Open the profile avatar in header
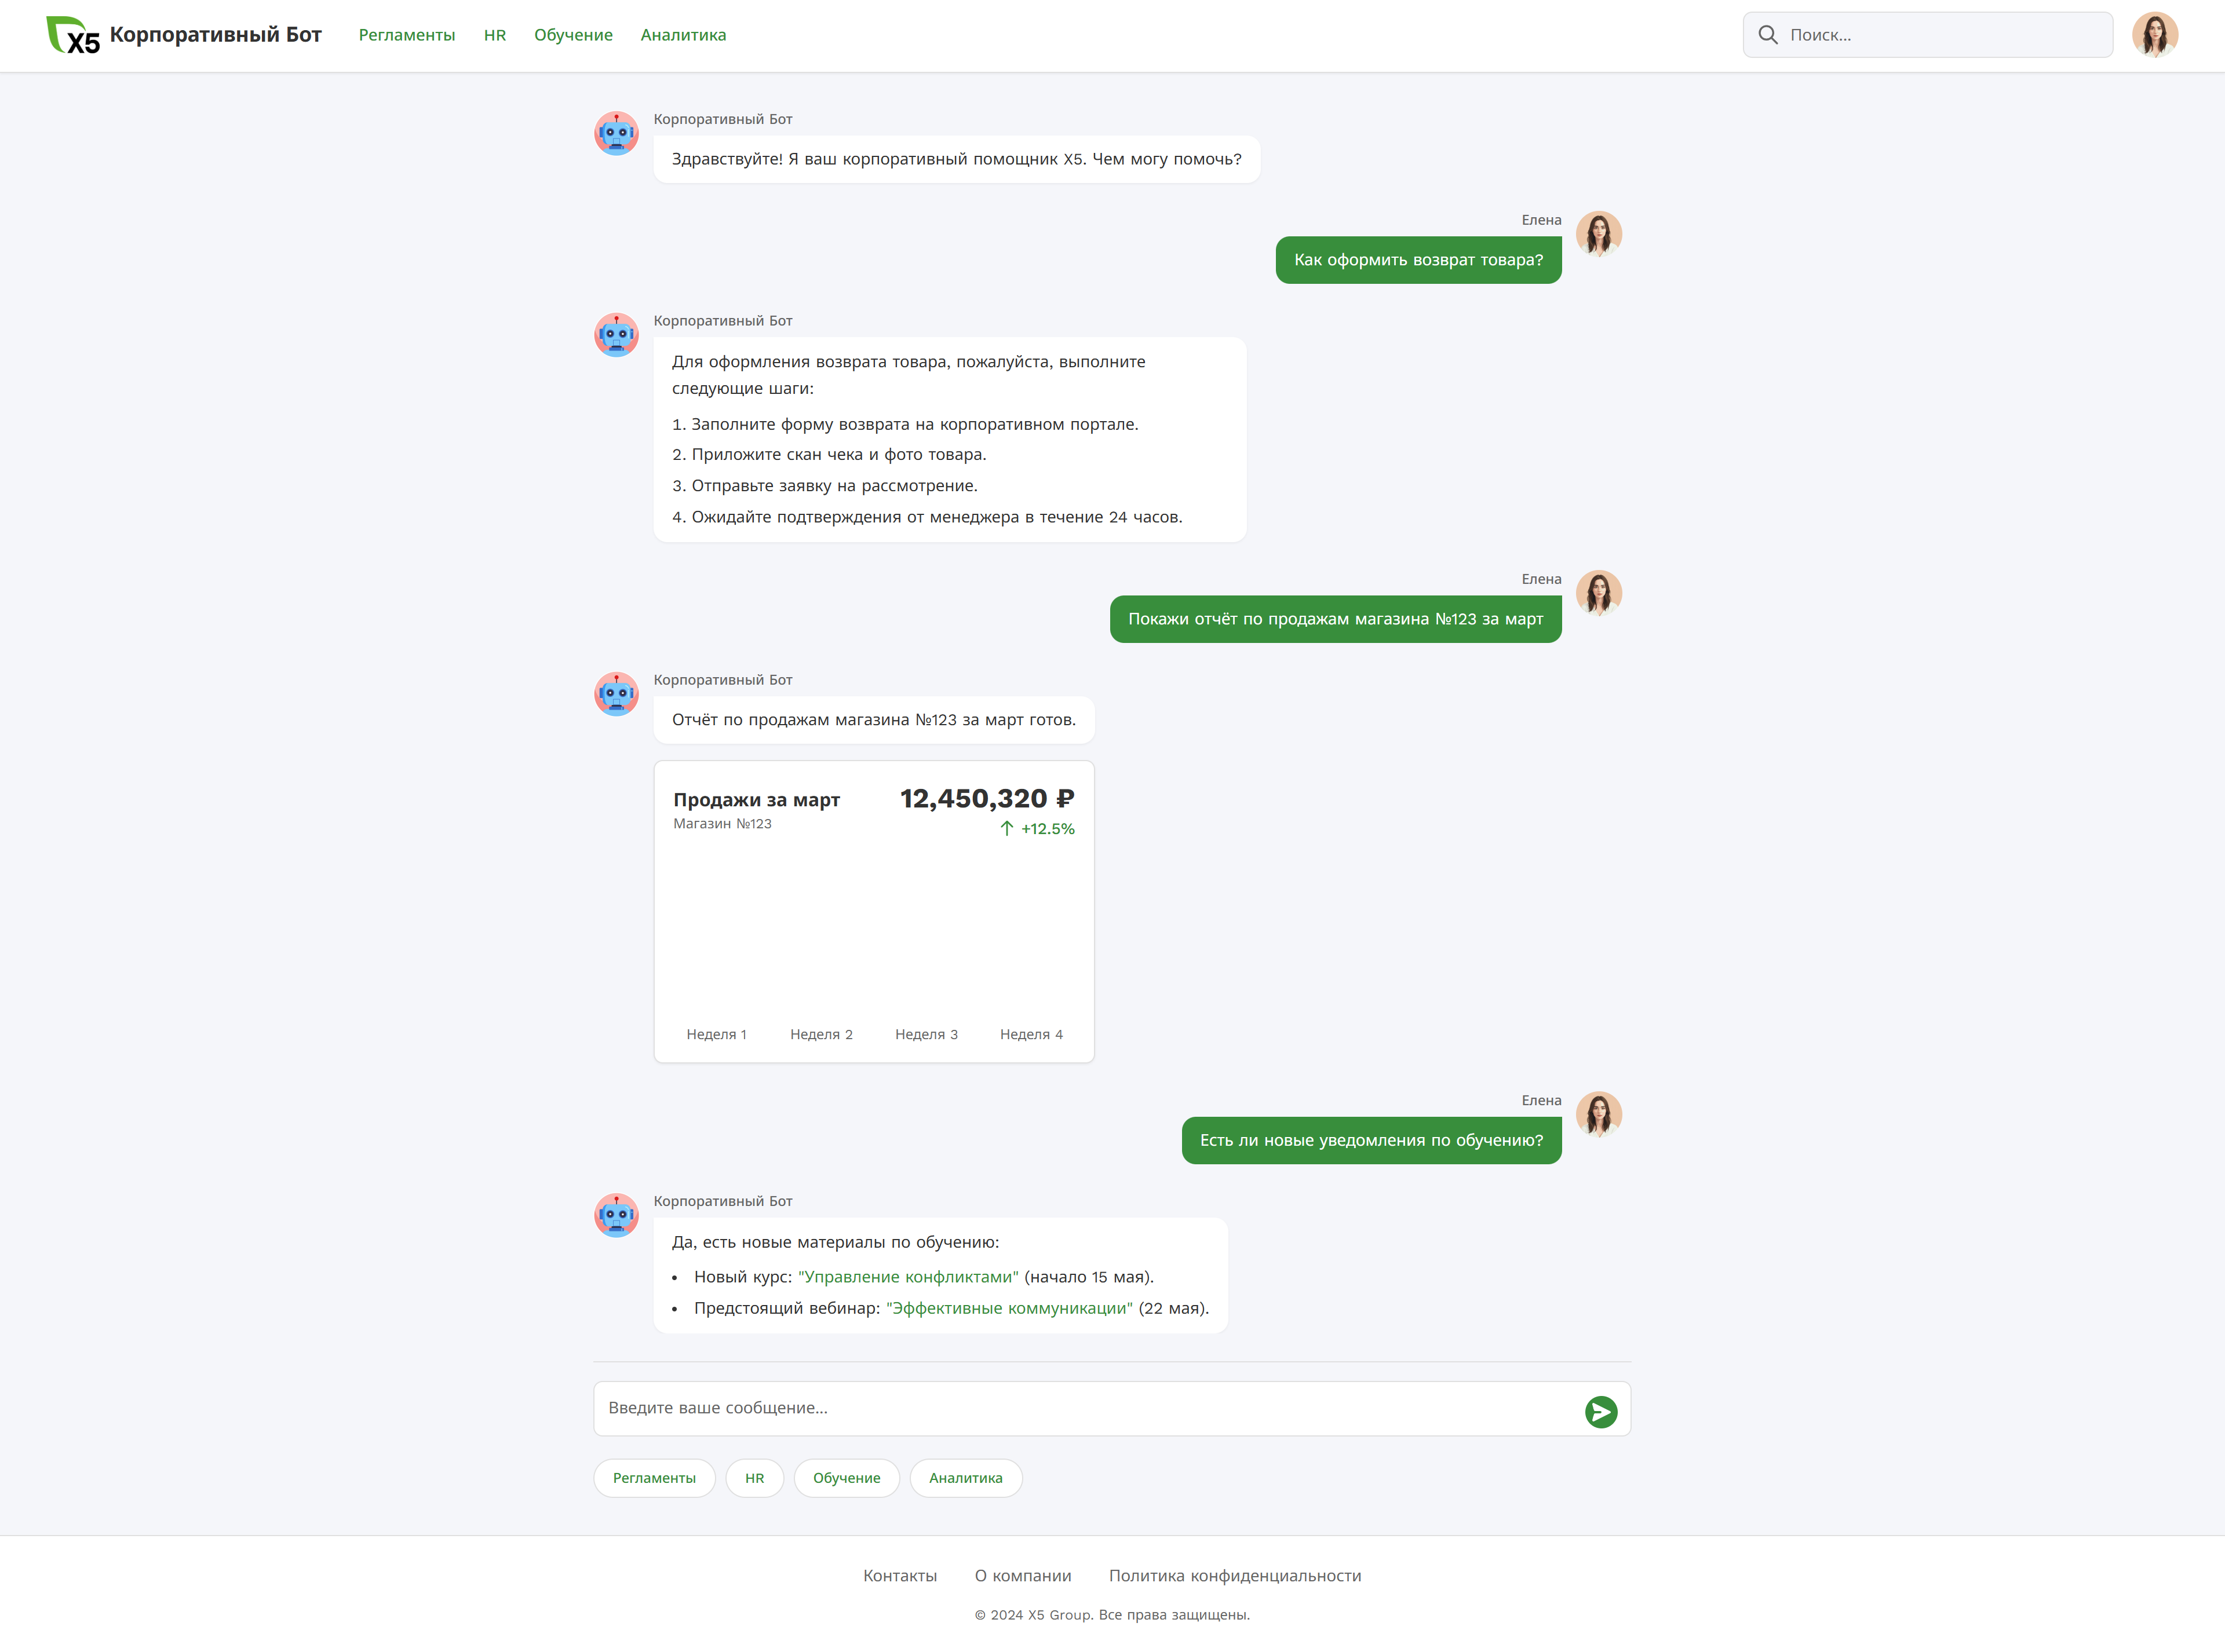Screen dimensions: 2225x1652 point(2154,35)
